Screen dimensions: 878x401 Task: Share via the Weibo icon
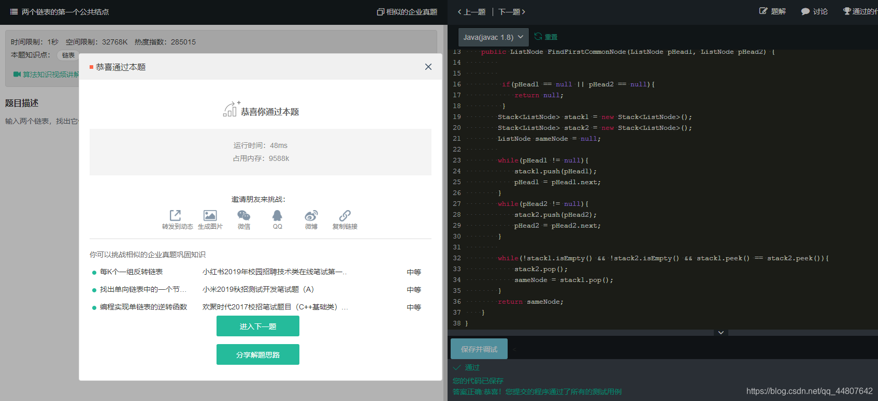(x=311, y=215)
